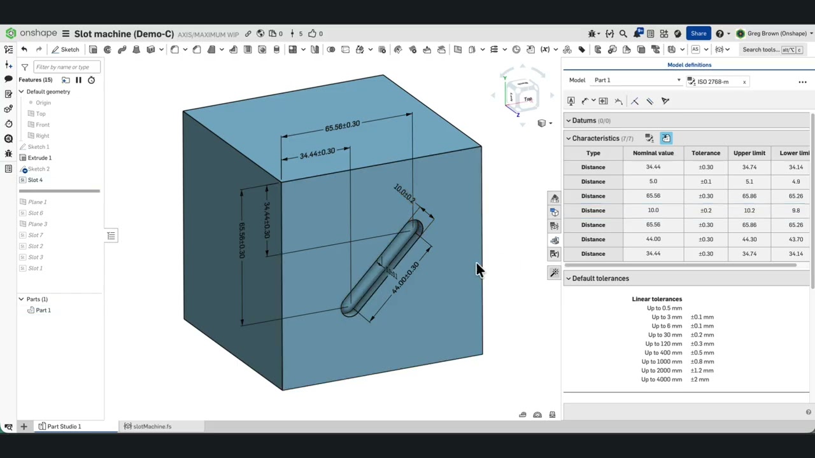Open the Extrude tool variant dropdown arrow
Image resolution: width=815 pixels, height=458 pixels.
pyautogui.click(x=161, y=50)
